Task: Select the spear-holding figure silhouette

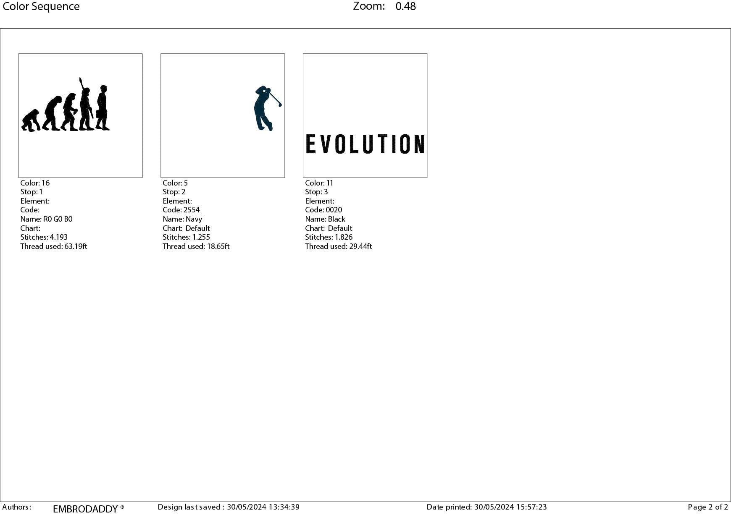Action: (85, 107)
